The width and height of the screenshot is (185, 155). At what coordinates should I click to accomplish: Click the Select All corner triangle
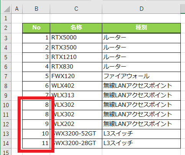[x=7, y=9]
